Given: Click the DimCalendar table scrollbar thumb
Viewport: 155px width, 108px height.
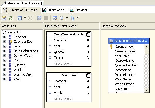Looking at the screenshot, I should [147, 52].
